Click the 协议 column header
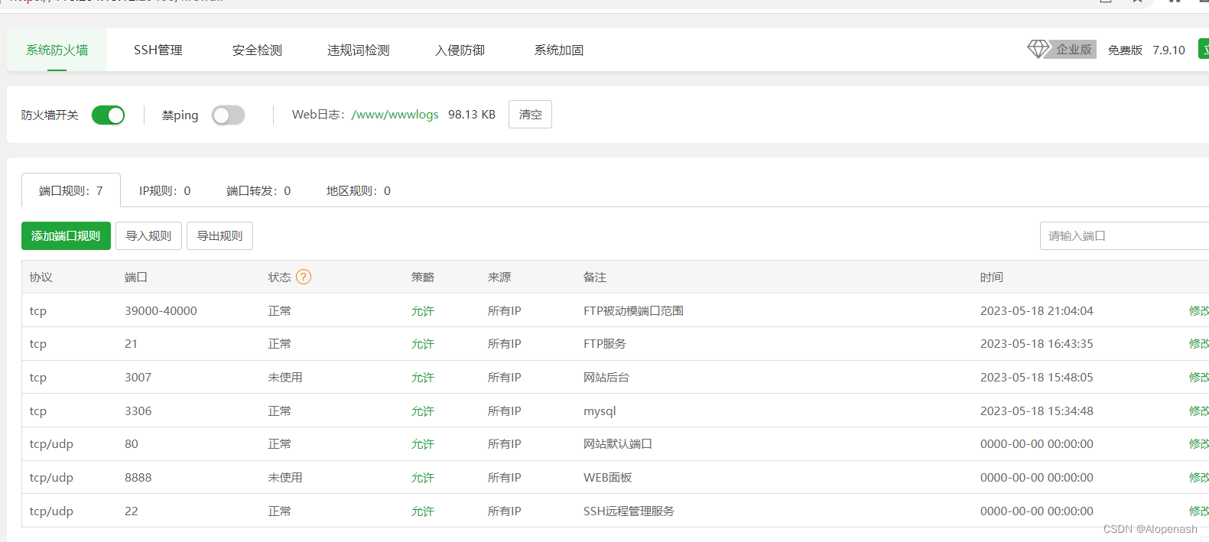The width and height of the screenshot is (1209, 542). click(41, 277)
